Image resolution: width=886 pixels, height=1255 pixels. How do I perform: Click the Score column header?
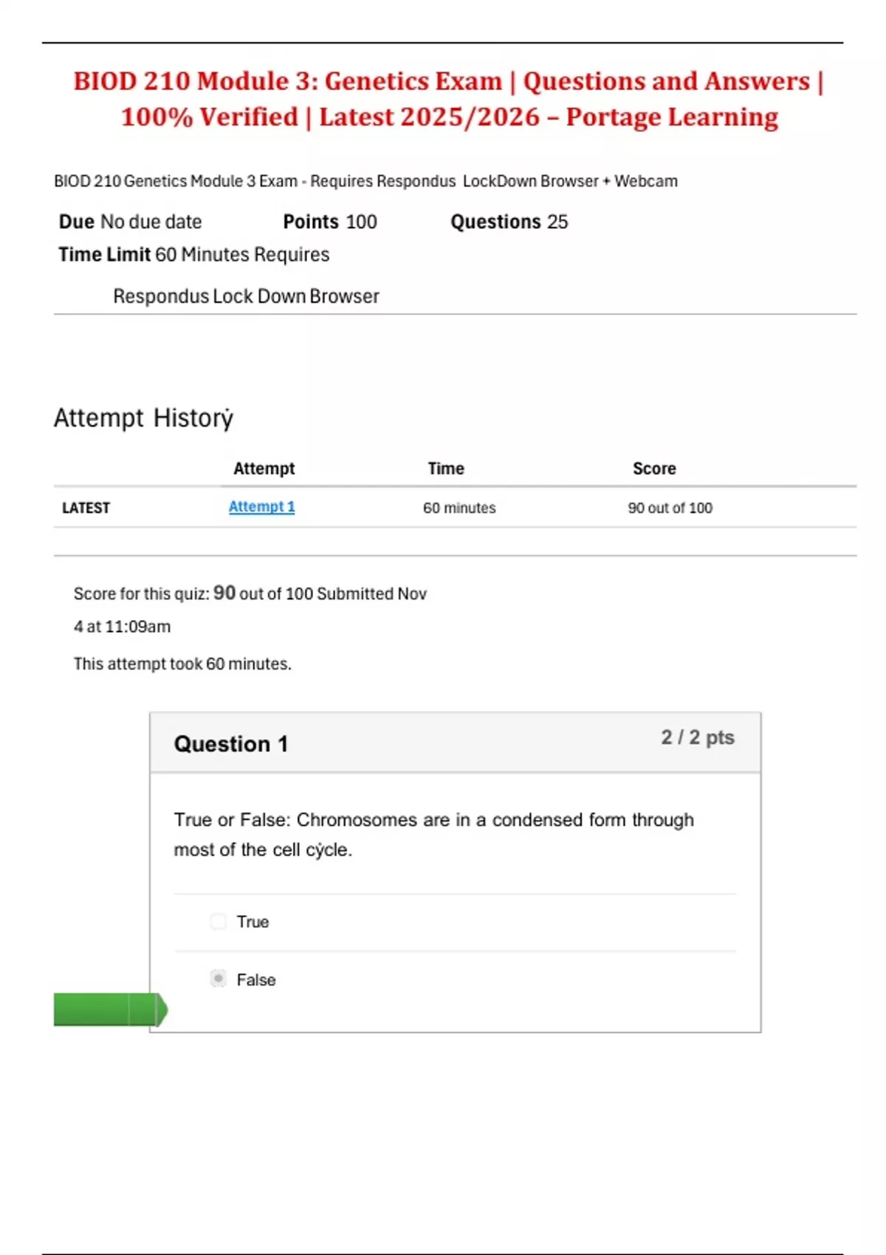654,469
